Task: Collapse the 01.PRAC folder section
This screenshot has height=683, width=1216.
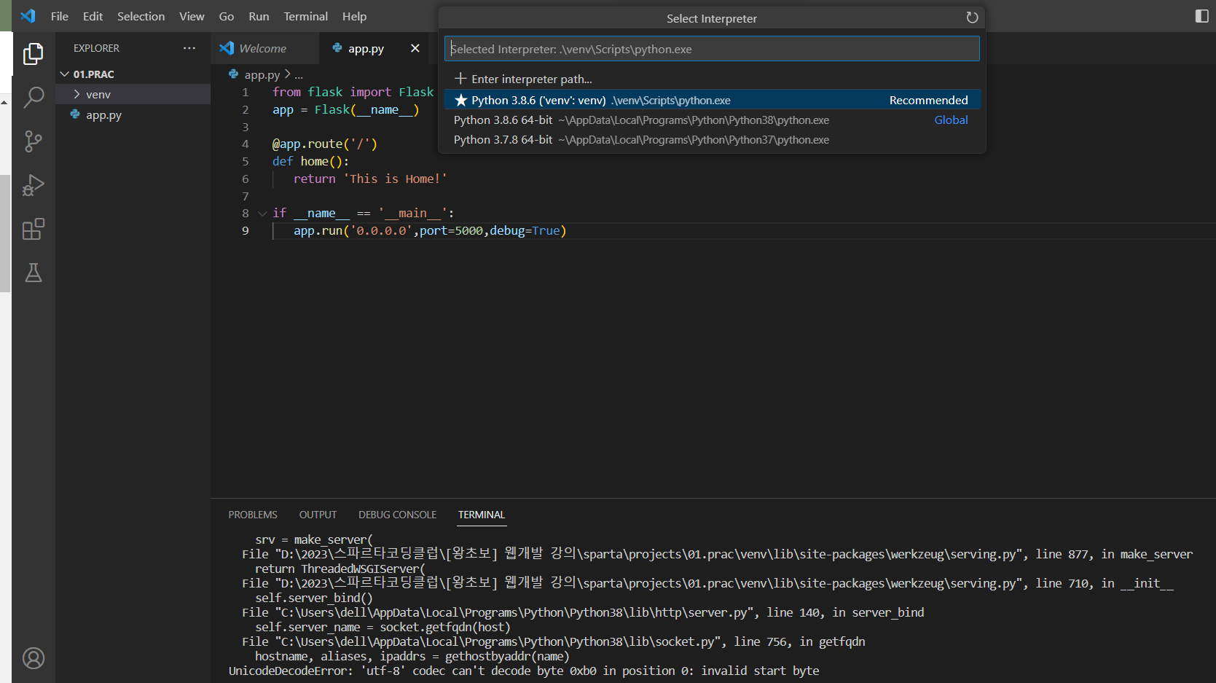Action: [x=65, y=74]
